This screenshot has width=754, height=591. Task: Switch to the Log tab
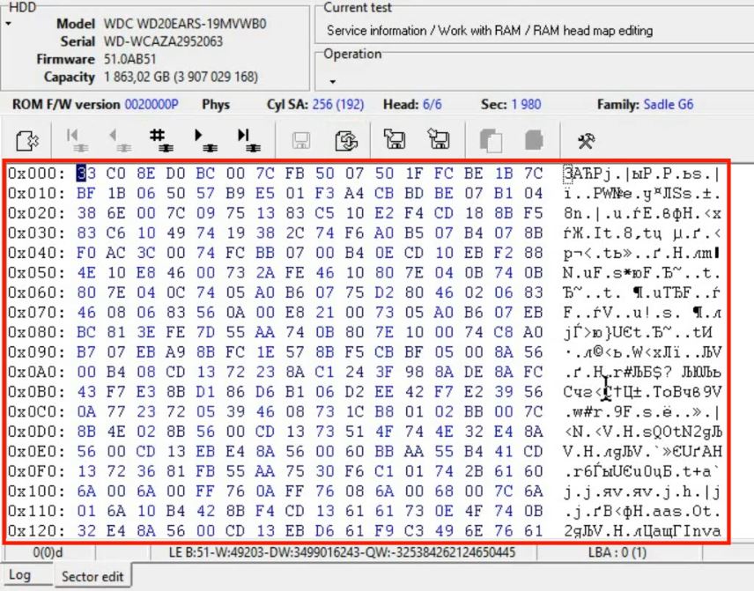[19, 575]
